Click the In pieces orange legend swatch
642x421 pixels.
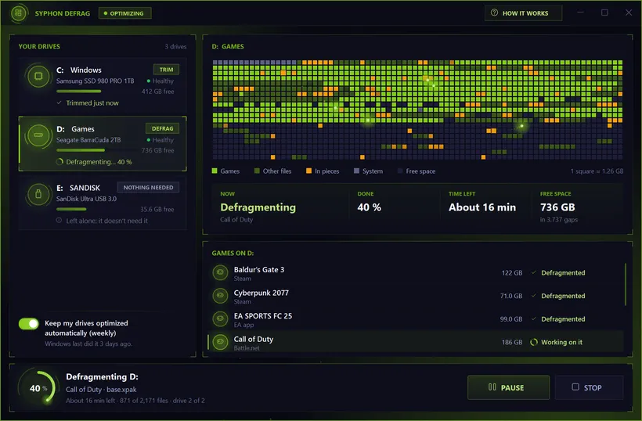[308, 171]
